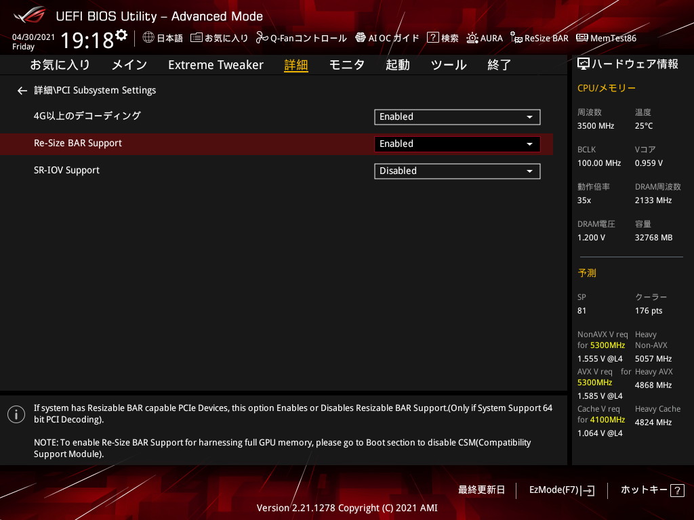The width and height of the screenshot is (694, 520).
Task: Click the 予測 section heading
Action: [x=587, y=273]
